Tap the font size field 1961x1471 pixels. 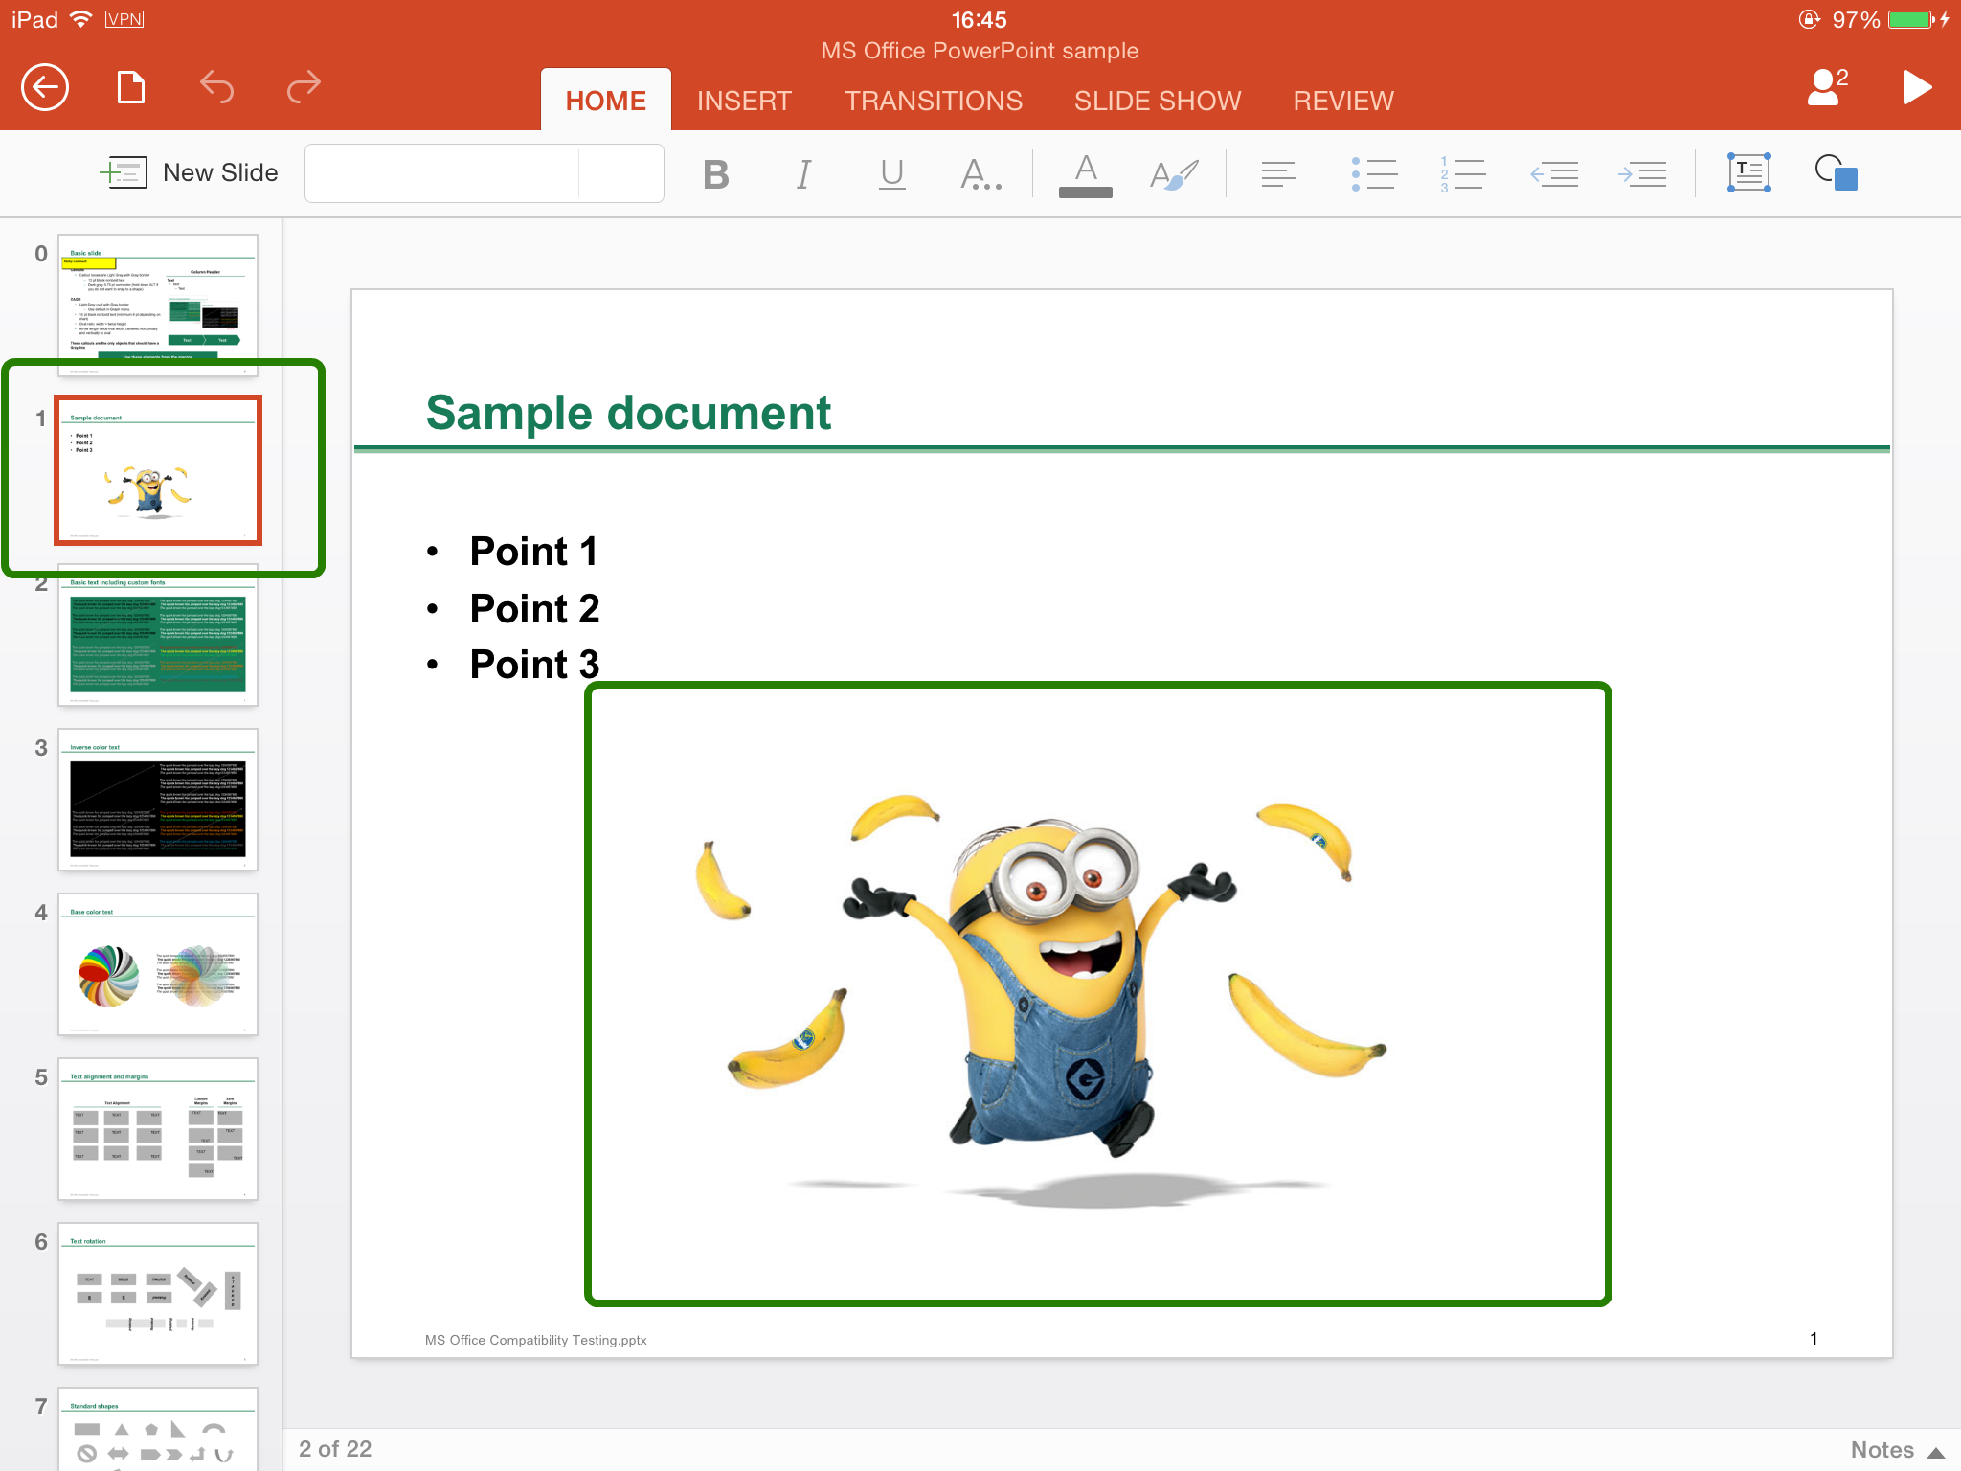[621, 173]
